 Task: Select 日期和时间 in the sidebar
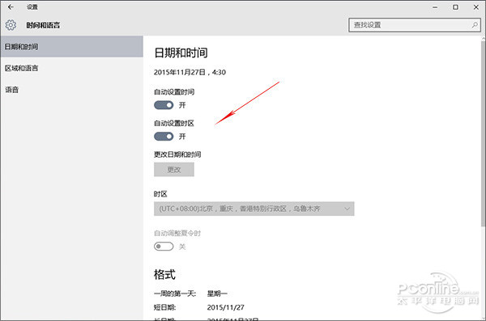coord(71,47)
